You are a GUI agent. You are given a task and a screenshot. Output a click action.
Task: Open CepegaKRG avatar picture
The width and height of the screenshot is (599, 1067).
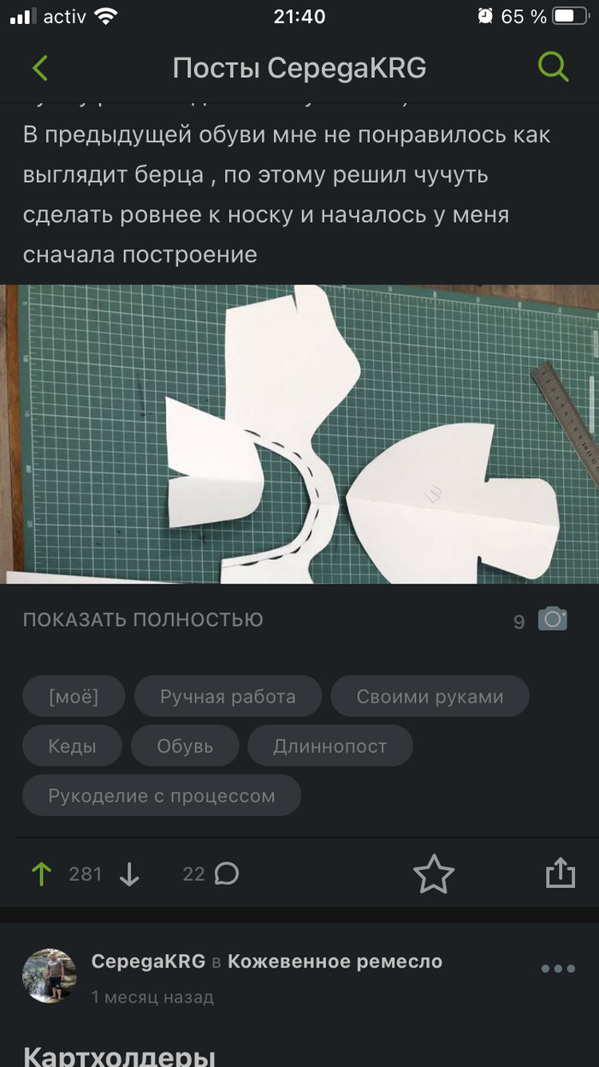click(x=50, y=975)
